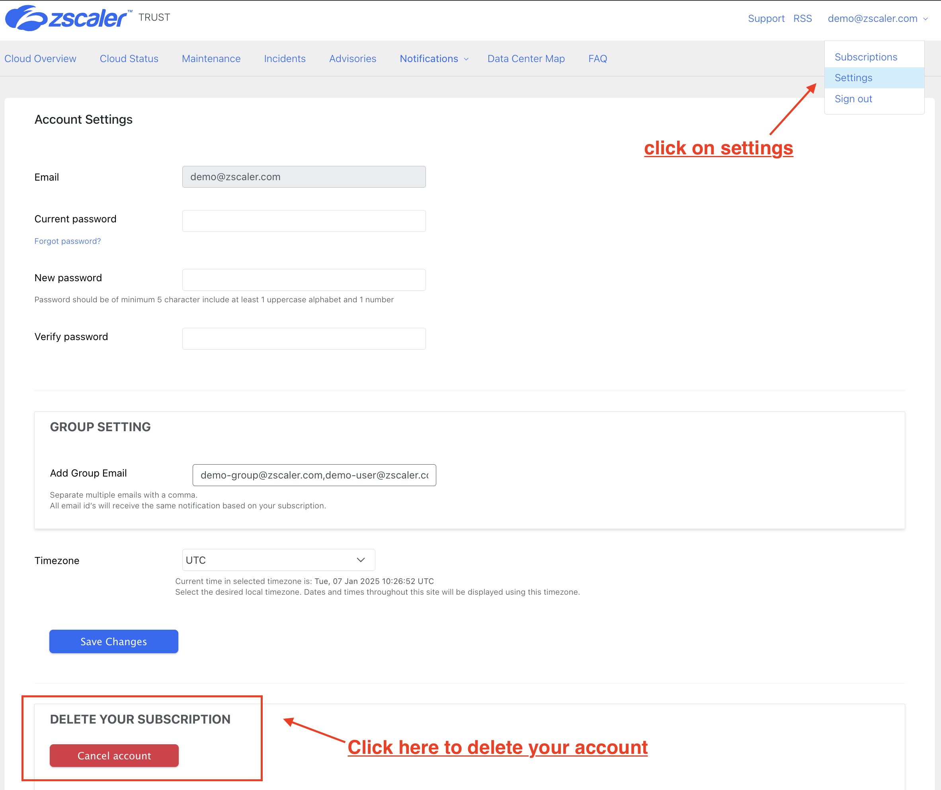Focus the Current password field
Viewport: 941px width, 790px height.
tap(304, 221)
